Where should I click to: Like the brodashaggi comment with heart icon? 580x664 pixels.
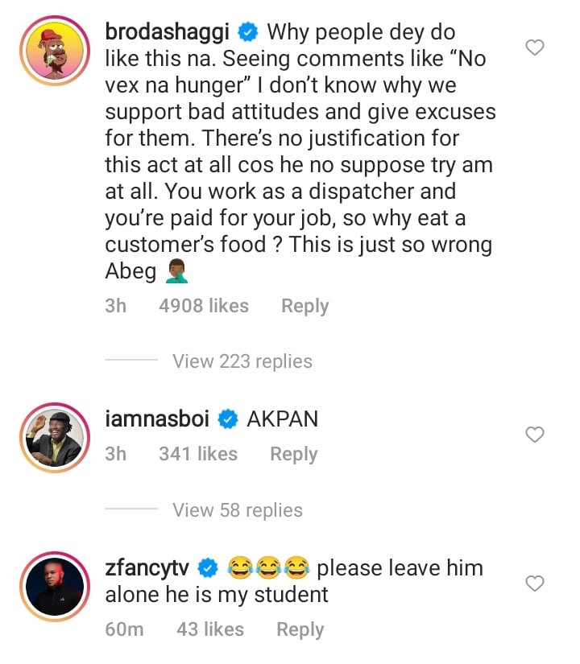535,47
